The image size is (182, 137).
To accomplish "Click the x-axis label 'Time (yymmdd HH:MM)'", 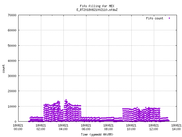I will 97,134.
